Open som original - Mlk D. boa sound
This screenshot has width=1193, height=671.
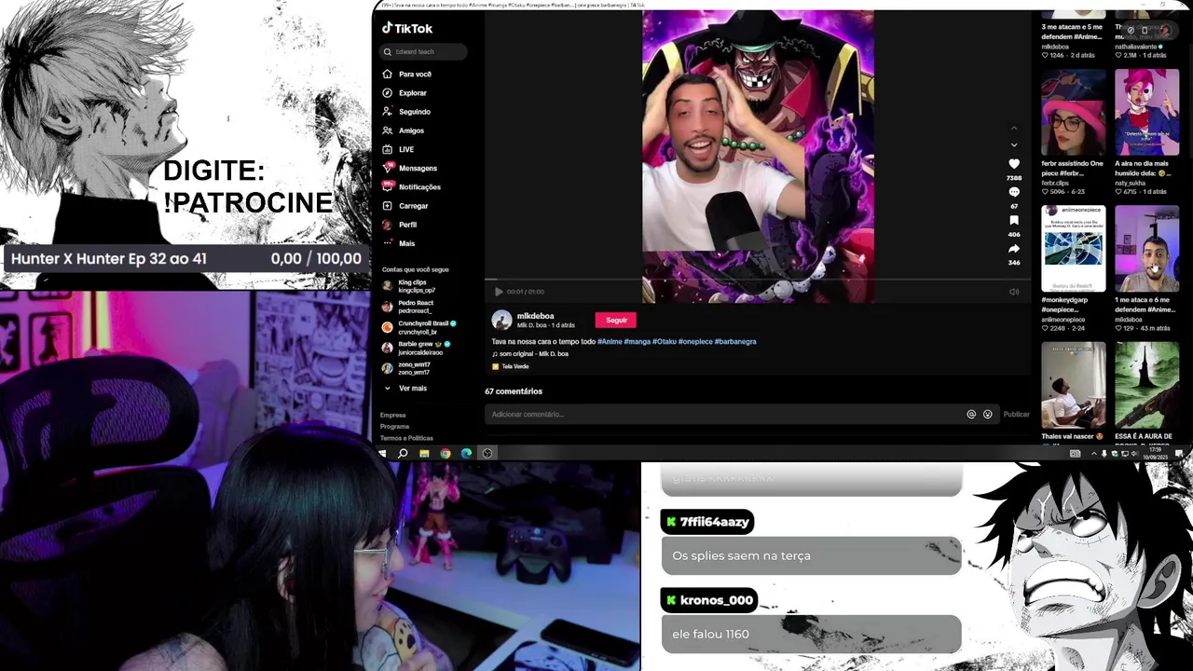click(529, 354)
